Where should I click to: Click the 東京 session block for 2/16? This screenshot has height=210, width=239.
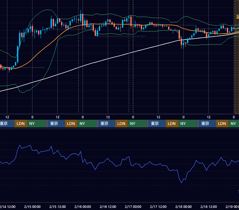(107, 124)
